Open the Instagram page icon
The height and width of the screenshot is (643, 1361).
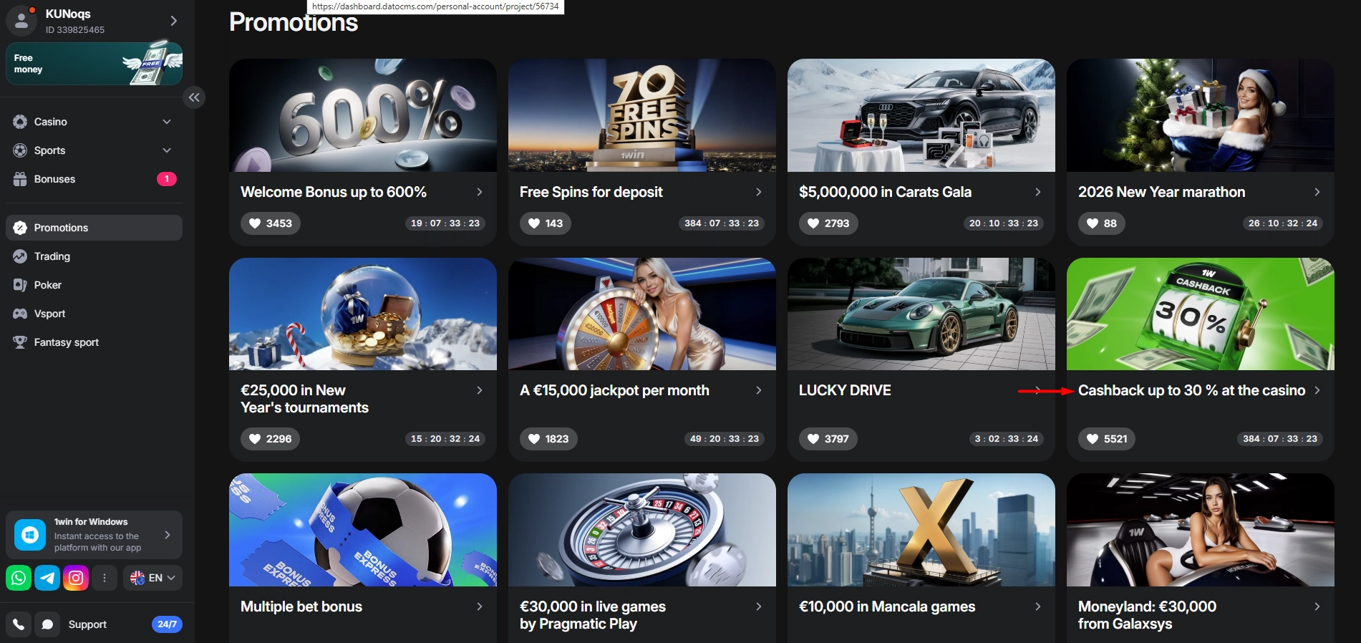[x=76, y=578]
